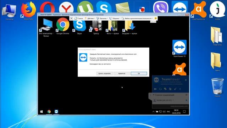Show hidden tray icons on remote taskbar
Screen dimensions: 227x128
153,112
